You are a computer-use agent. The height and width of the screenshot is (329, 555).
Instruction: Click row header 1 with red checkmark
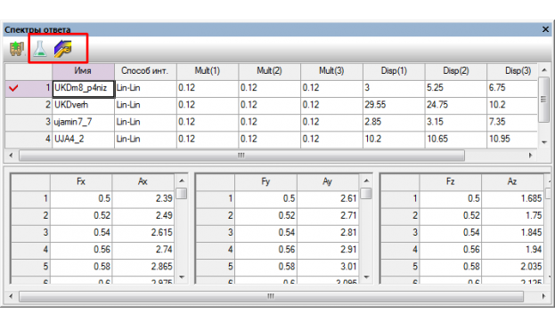click(x=29, y=88)
